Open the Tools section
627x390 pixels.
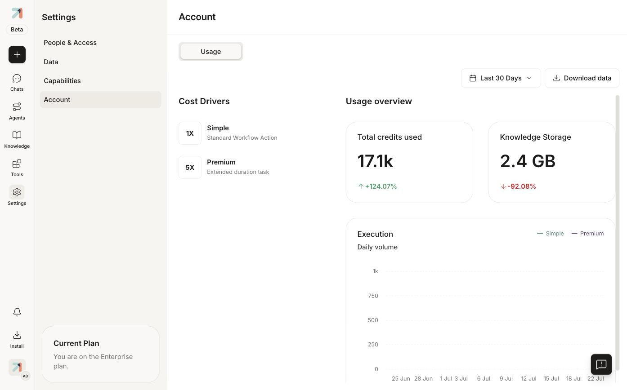[x=17, y=168]
